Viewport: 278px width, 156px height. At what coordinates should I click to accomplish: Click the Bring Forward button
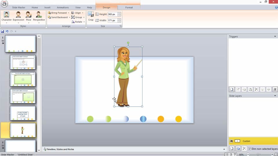click(x=57, y=13)
